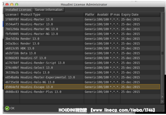The height and width of the screenshot is (115, 166).
Task: Select license ID 3534a4f3
Action: (12, 24)
